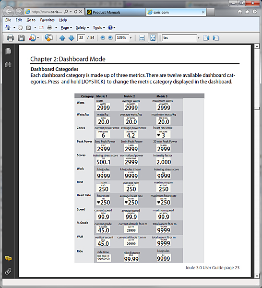The width and height of the screenshot is (262, 288).
Task: Click the vertical scrollbar up arrow
Action: pyautogui.click(x=257, y=46)
